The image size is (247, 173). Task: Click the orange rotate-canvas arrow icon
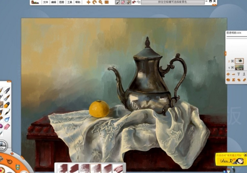(x=94, y=2)
